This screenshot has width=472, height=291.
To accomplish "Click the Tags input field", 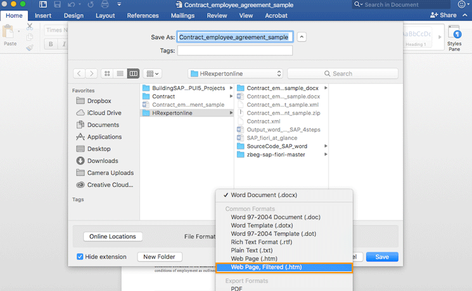I will click(x=235, y=51).
